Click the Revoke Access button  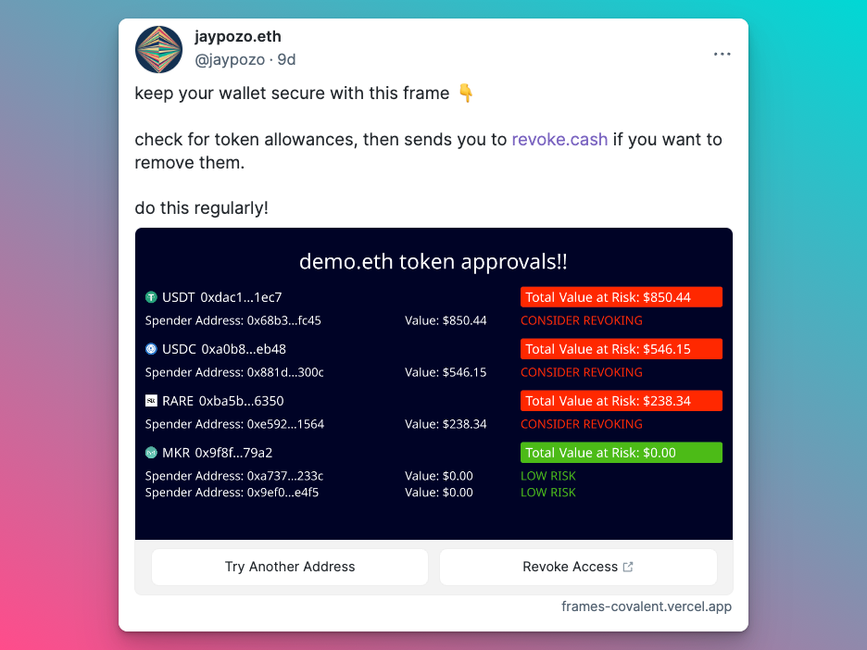point(578,567)
